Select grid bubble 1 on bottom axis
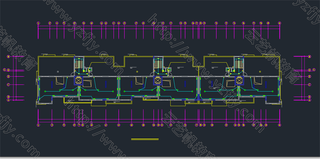The height and width of the screenshot is (159, 320). pos(38,125)
